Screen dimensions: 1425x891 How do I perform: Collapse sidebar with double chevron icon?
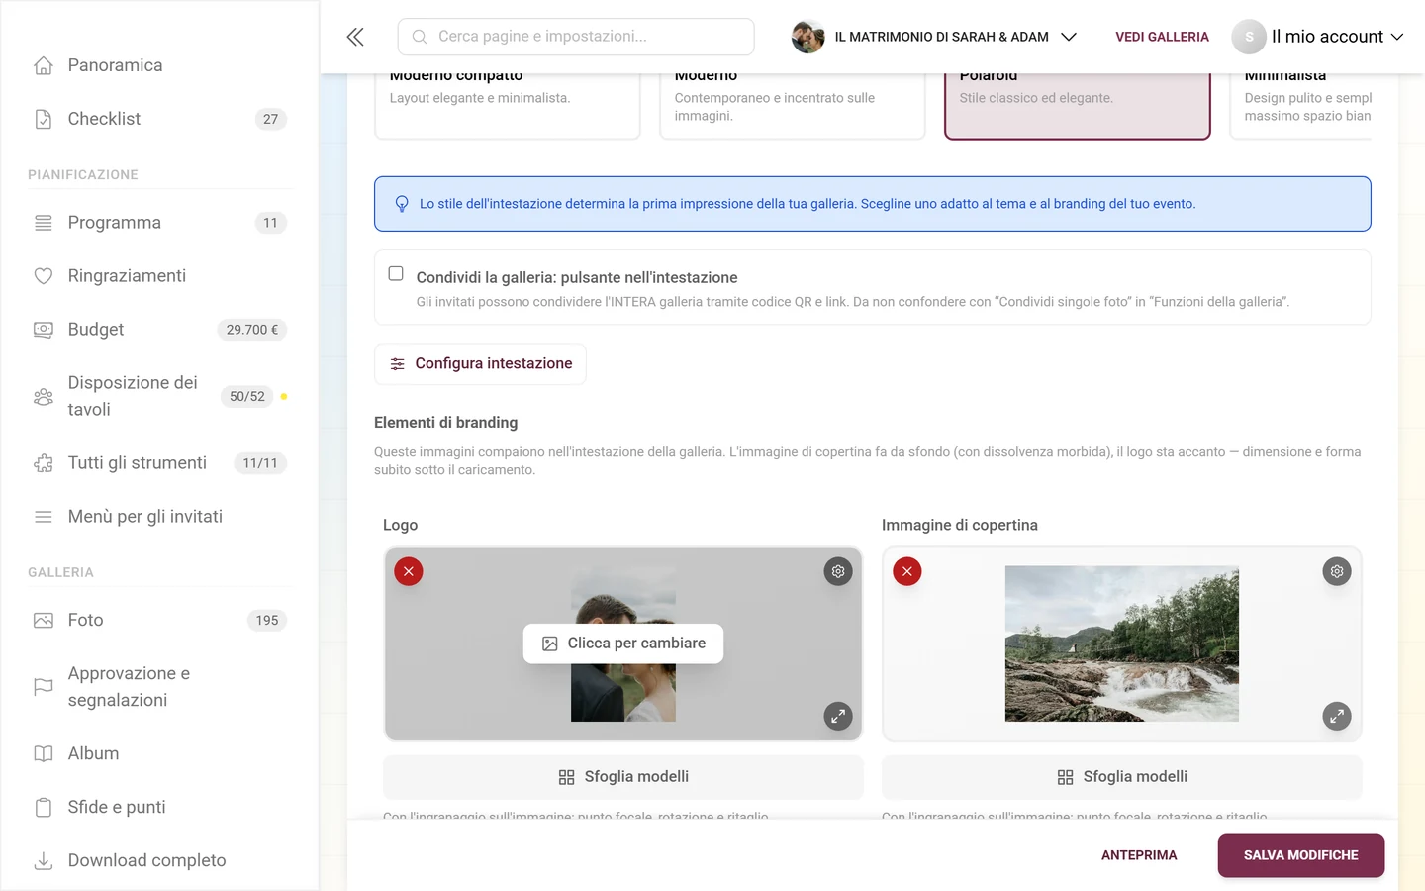coord(355,37)
